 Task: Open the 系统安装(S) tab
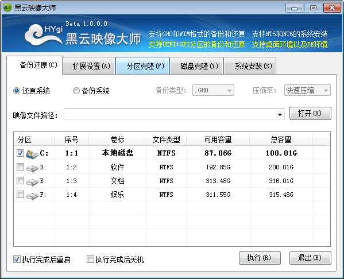point(250,66)
